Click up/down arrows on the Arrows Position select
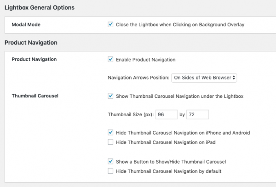The height and width of the screenshot is (187, 276). click(x=235, y=78)
